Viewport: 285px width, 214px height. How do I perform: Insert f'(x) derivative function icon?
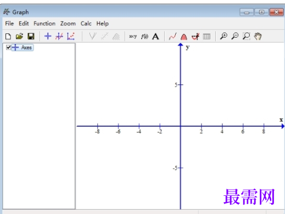[144, 36]
